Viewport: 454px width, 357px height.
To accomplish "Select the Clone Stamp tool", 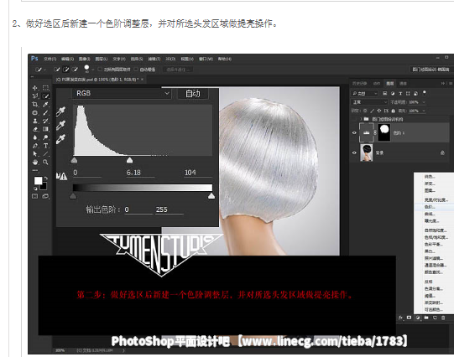I will coord(35,121).
